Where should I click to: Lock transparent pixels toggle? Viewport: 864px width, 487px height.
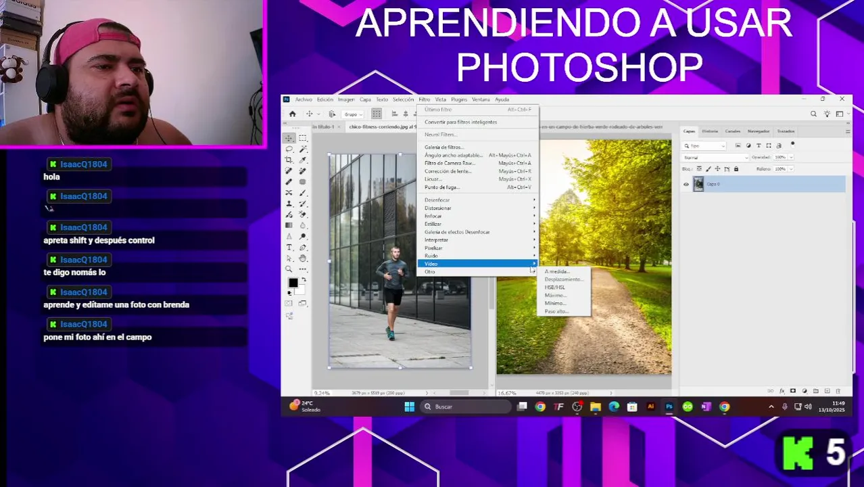click(699, 168)
